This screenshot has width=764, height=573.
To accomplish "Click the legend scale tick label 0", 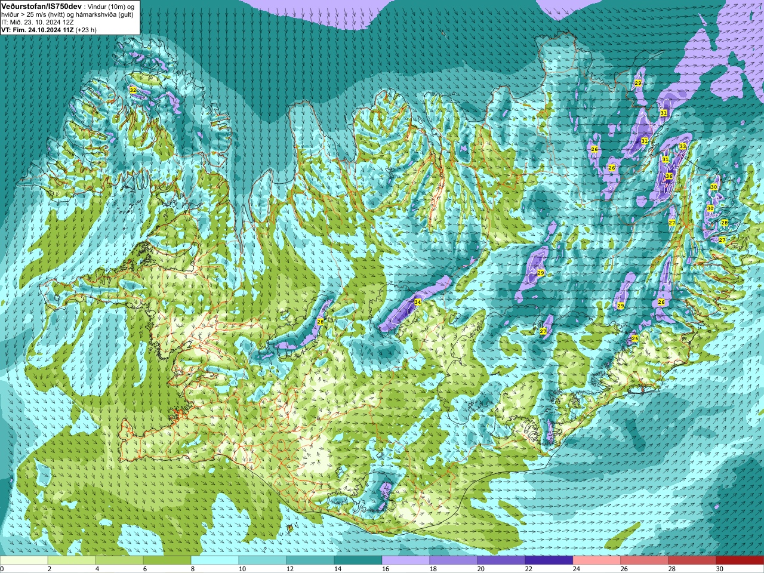I will click(x=2, y=569).
